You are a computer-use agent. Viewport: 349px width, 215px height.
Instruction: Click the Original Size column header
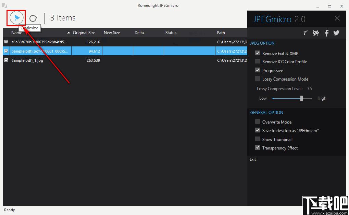pyautogui.click(x=84, y=33)
